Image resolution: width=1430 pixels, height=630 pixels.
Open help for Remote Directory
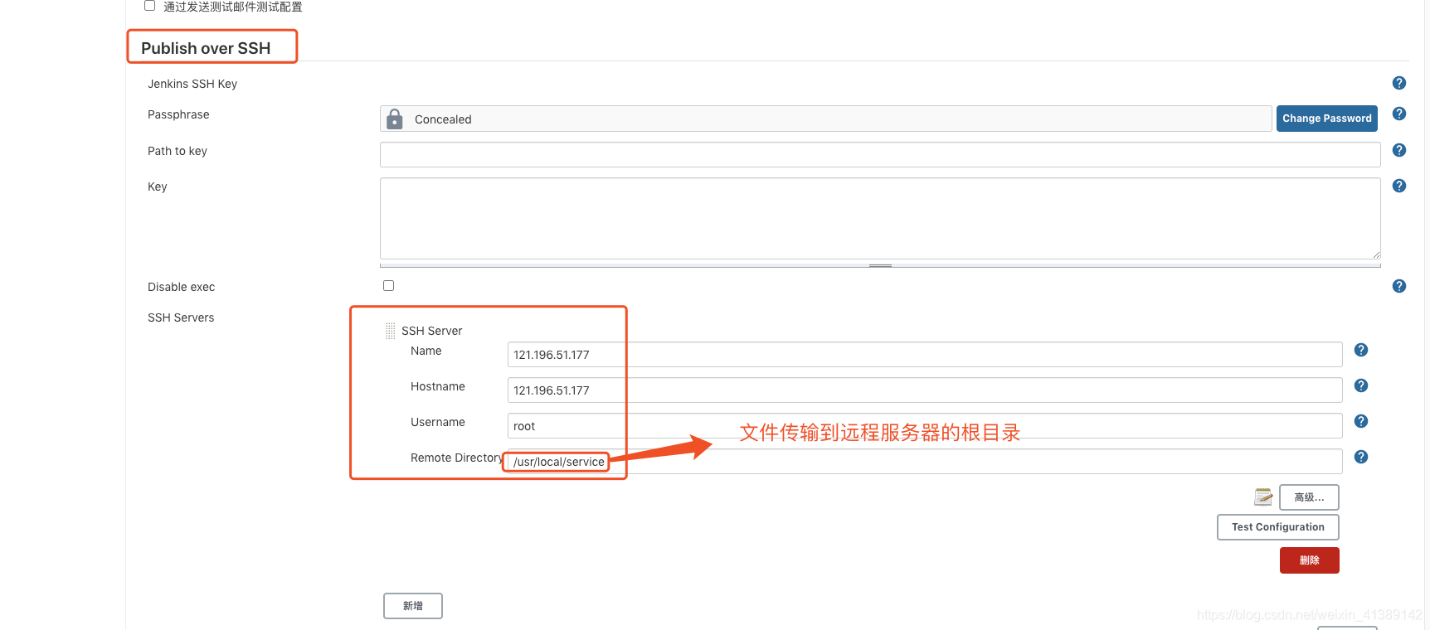[1361, 457]
